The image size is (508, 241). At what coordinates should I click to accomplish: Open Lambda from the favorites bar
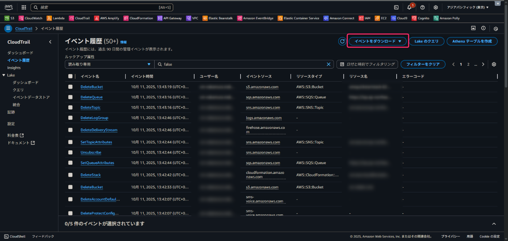56,18
